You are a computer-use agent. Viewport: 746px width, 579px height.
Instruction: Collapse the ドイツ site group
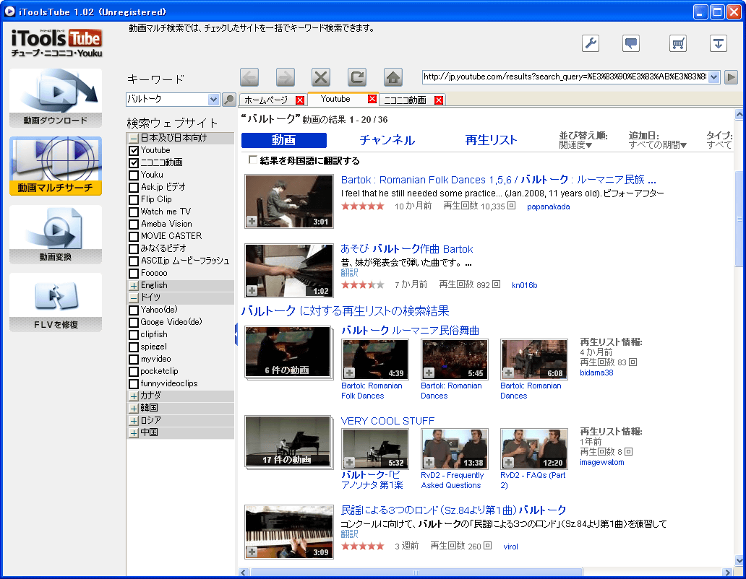pos(134,298)
